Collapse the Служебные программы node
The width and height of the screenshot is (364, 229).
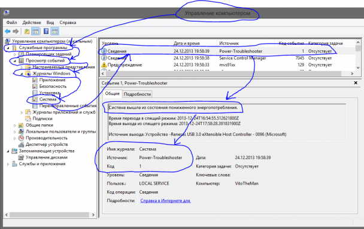[x=8, y=48]
